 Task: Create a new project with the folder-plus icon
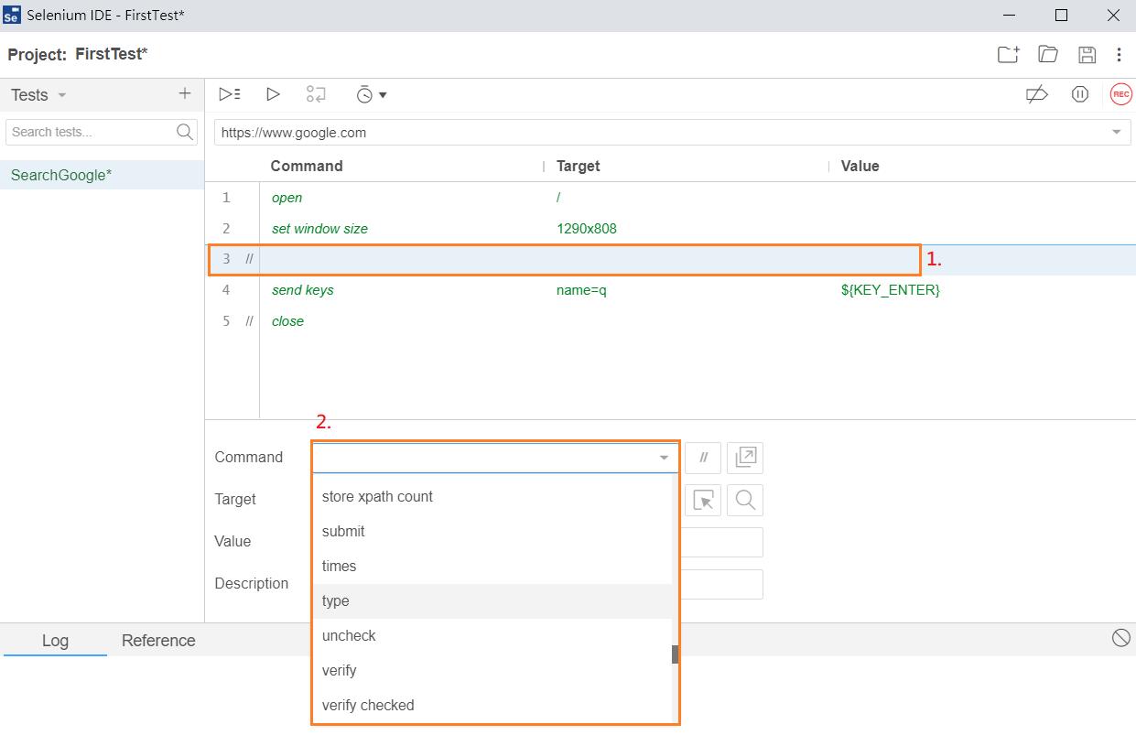[1008, 54]
